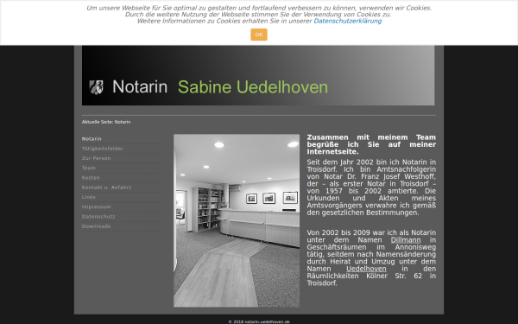Click the Sabine Uedelhoven header title
518x324 pixels.
pyautogui.click(x=253, y=87)
